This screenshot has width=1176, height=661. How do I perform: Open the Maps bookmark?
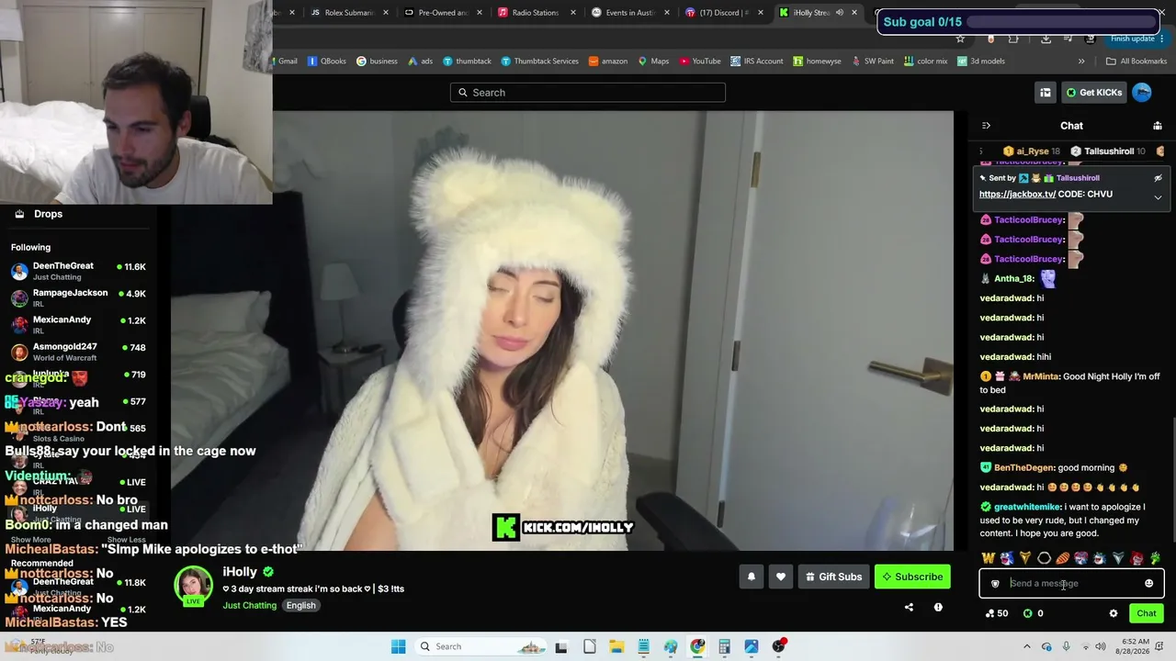coord(653,62)
